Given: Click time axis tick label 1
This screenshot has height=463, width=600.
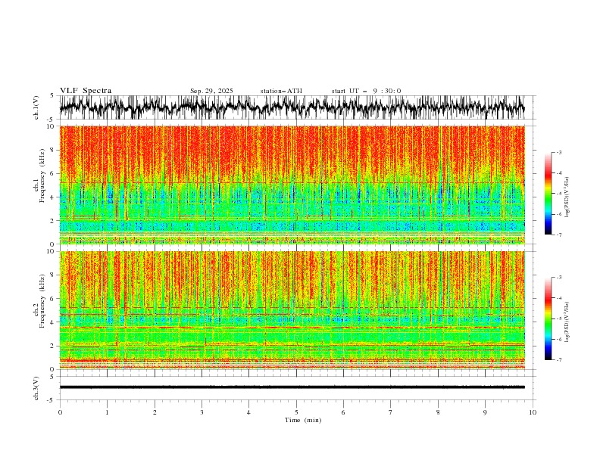Looking at the screenshot, I should coord(107,412).
